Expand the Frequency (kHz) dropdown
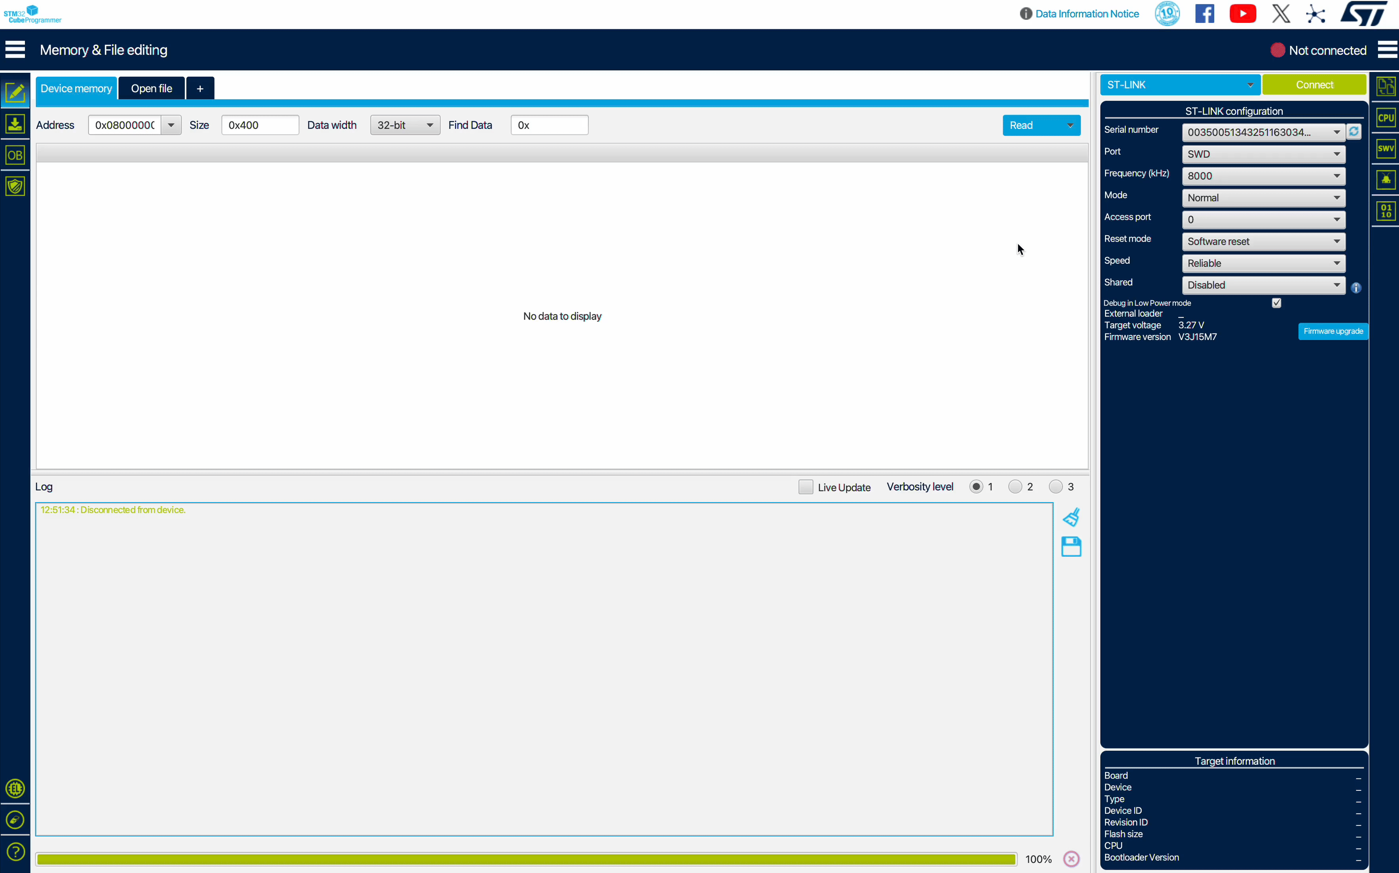The width and height of the screenshot is (1399, 873). pyautogui.click(x=1263, y=176)
